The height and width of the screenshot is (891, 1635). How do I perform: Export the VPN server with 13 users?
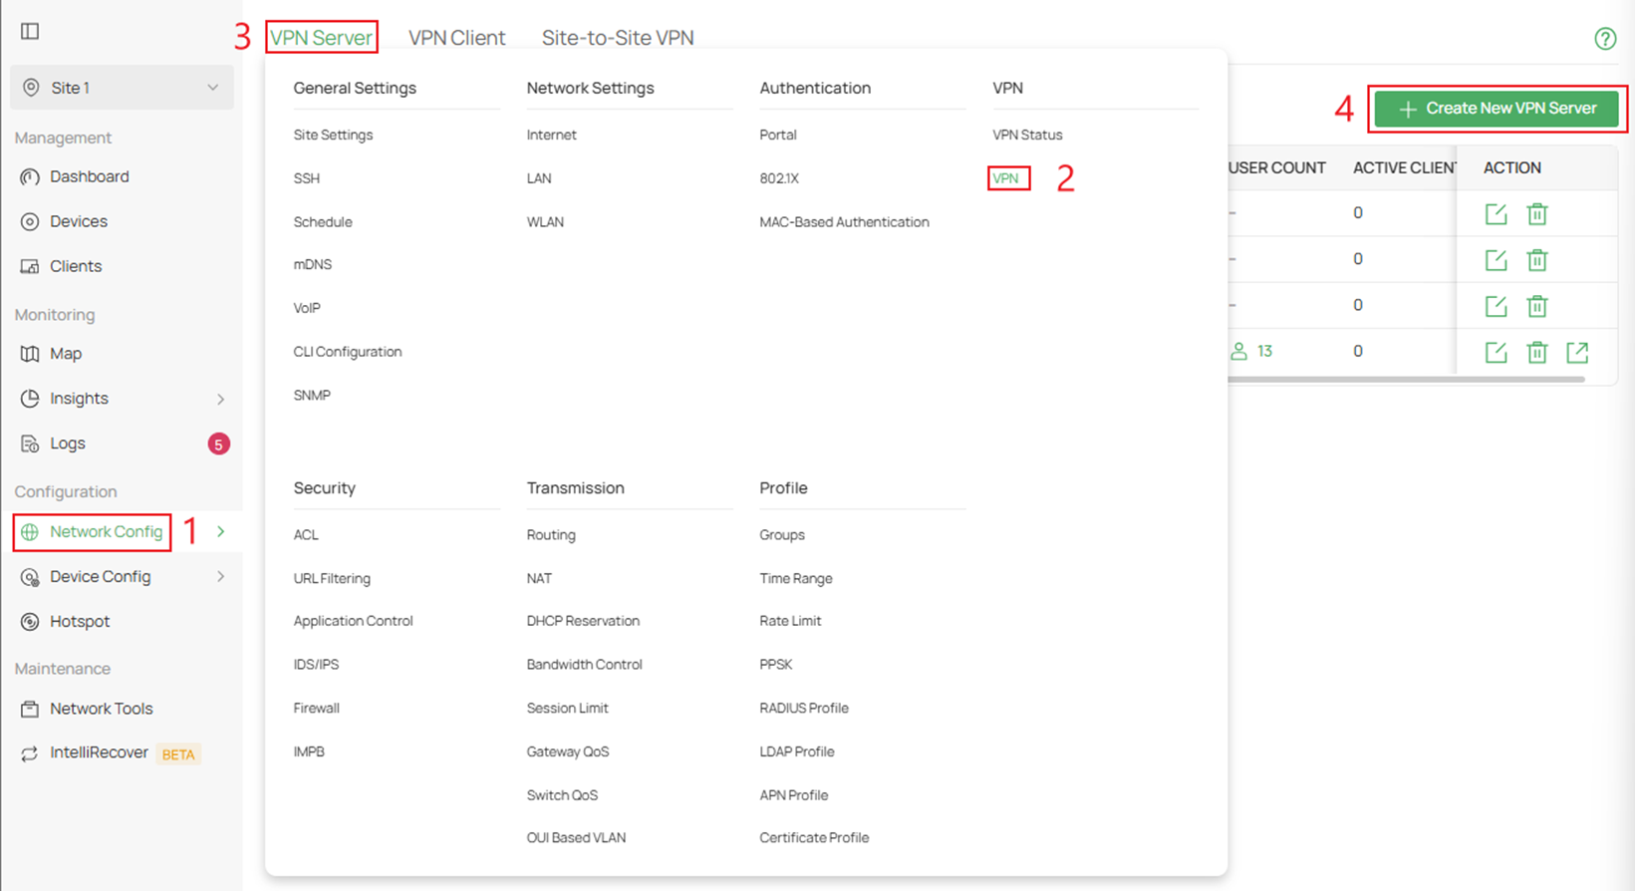(1577, 352)
